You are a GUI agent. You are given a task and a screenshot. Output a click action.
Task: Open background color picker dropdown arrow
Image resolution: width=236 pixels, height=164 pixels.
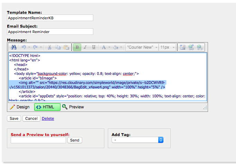[121, 47]
